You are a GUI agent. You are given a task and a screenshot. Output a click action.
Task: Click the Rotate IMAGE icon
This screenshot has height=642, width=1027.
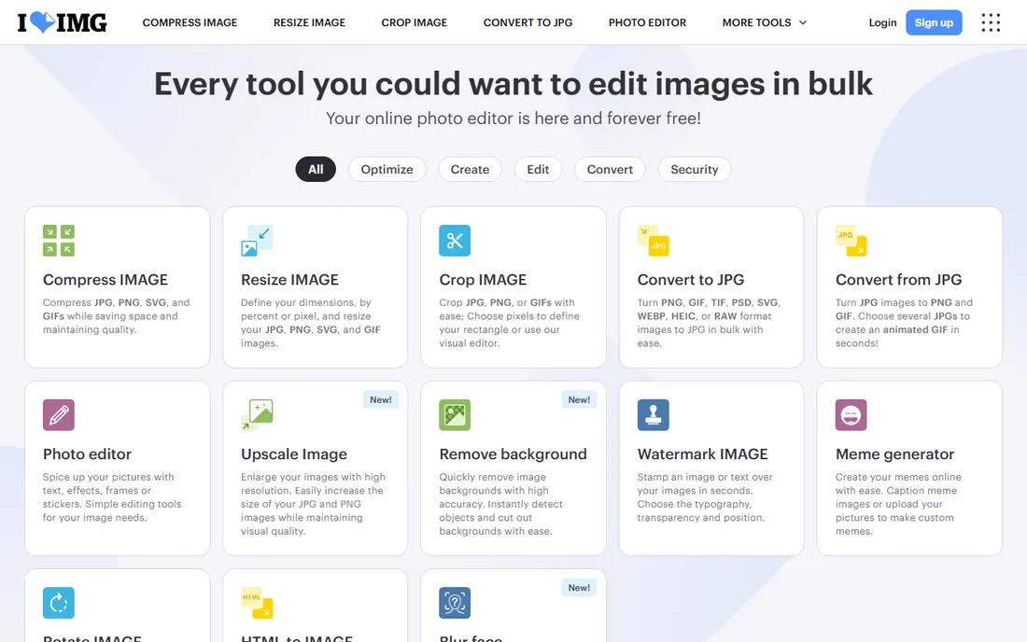(x=59, y=603)
